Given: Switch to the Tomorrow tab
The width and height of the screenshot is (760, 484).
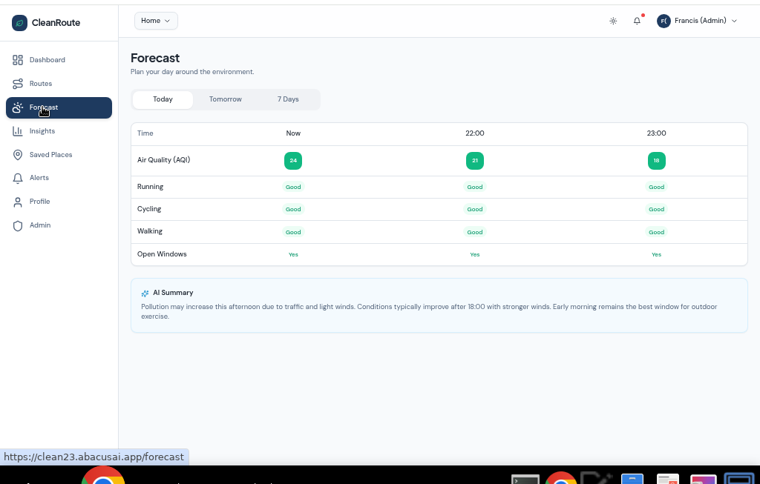Looking at the screenshot, I should pyautogui.click(x=226, y=100).
